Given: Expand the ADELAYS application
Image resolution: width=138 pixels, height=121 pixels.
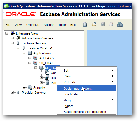Looking at the screenshot, I should [30, 58].
